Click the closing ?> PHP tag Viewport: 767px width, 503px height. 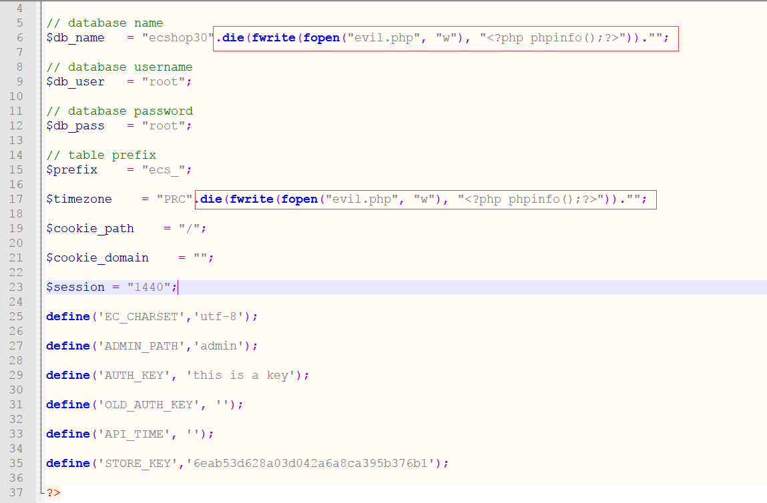53,492
